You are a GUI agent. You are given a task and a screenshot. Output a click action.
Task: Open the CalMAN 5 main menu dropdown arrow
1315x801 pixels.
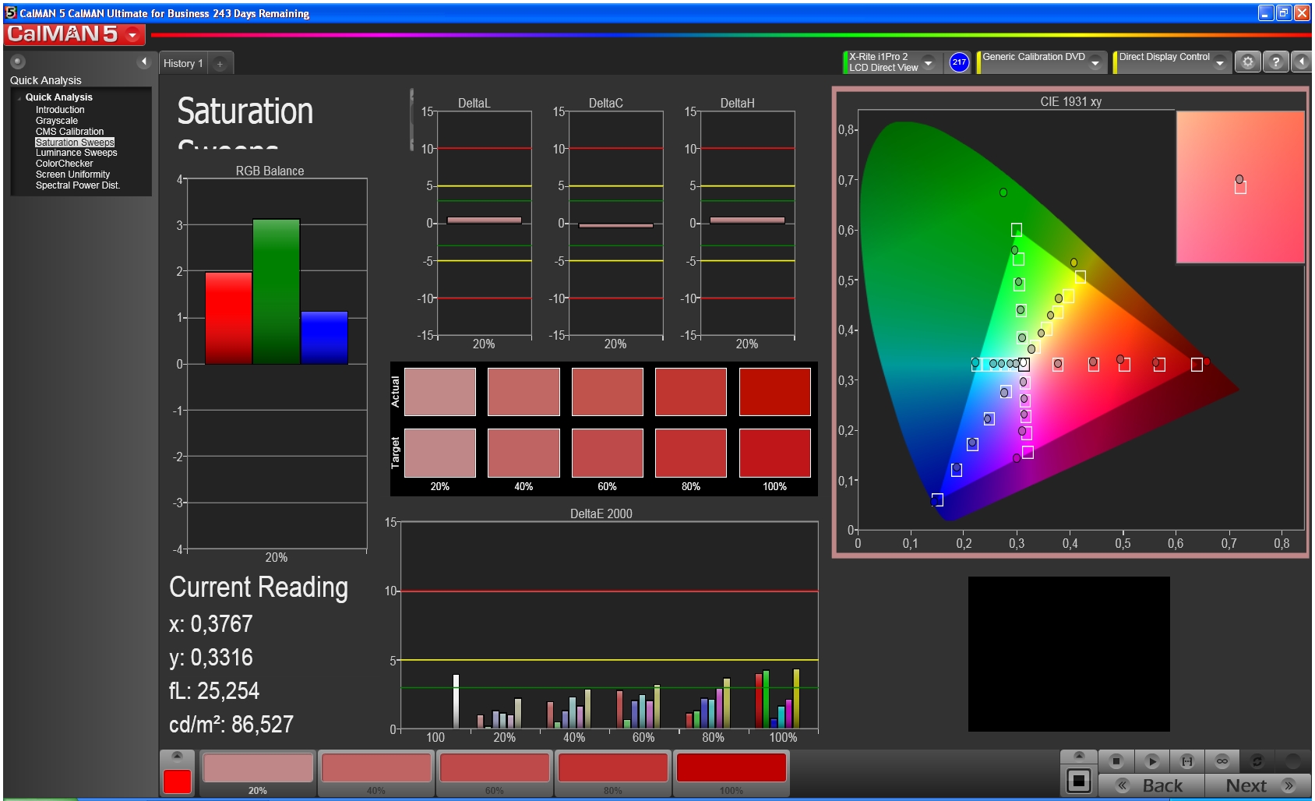tap(133, 34)
